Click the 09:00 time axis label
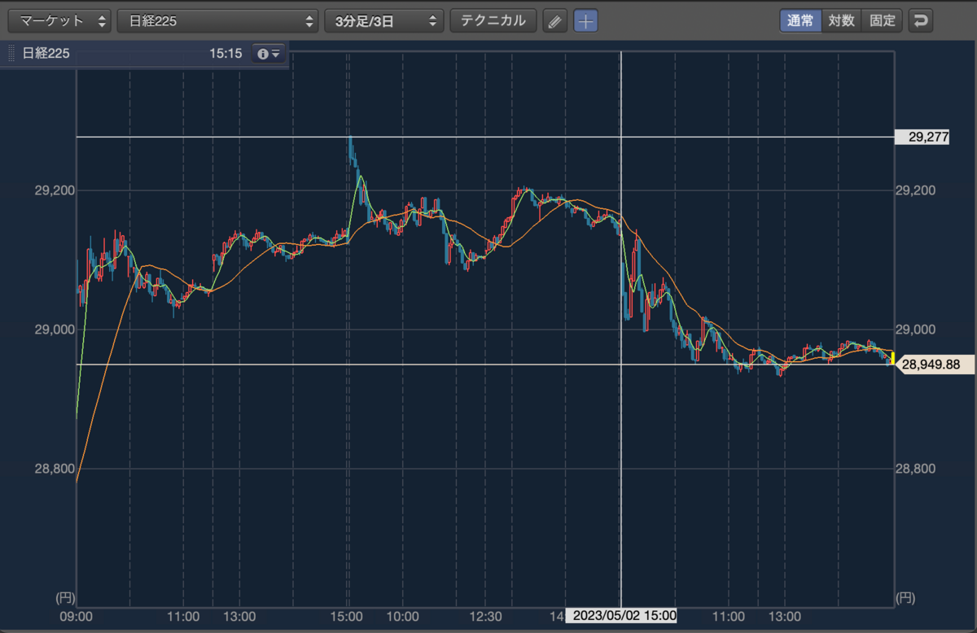 [x=76, y=616]
